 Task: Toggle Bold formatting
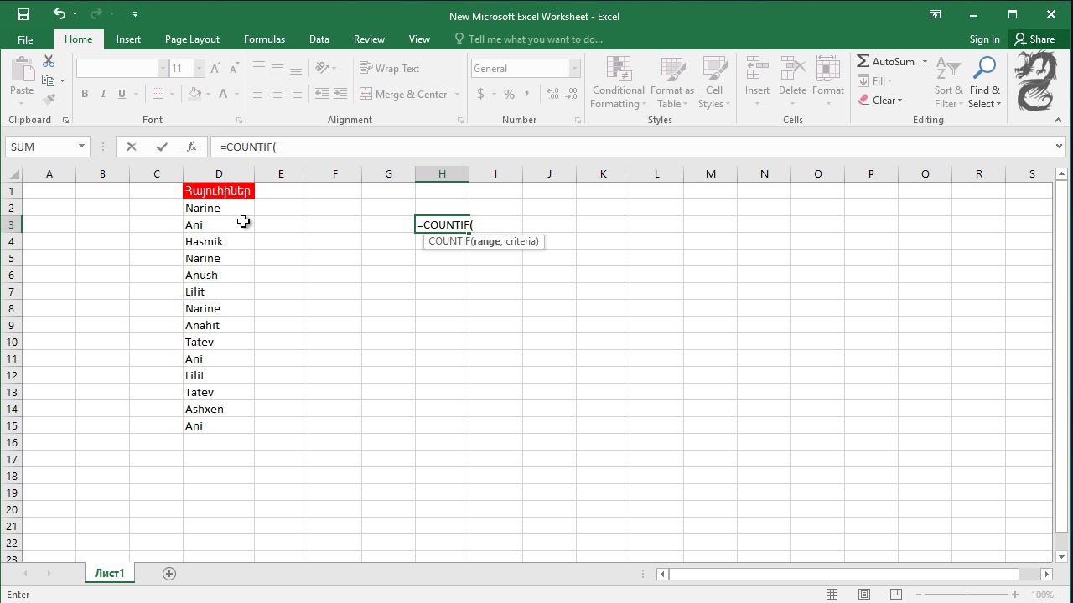coord(85,95)
